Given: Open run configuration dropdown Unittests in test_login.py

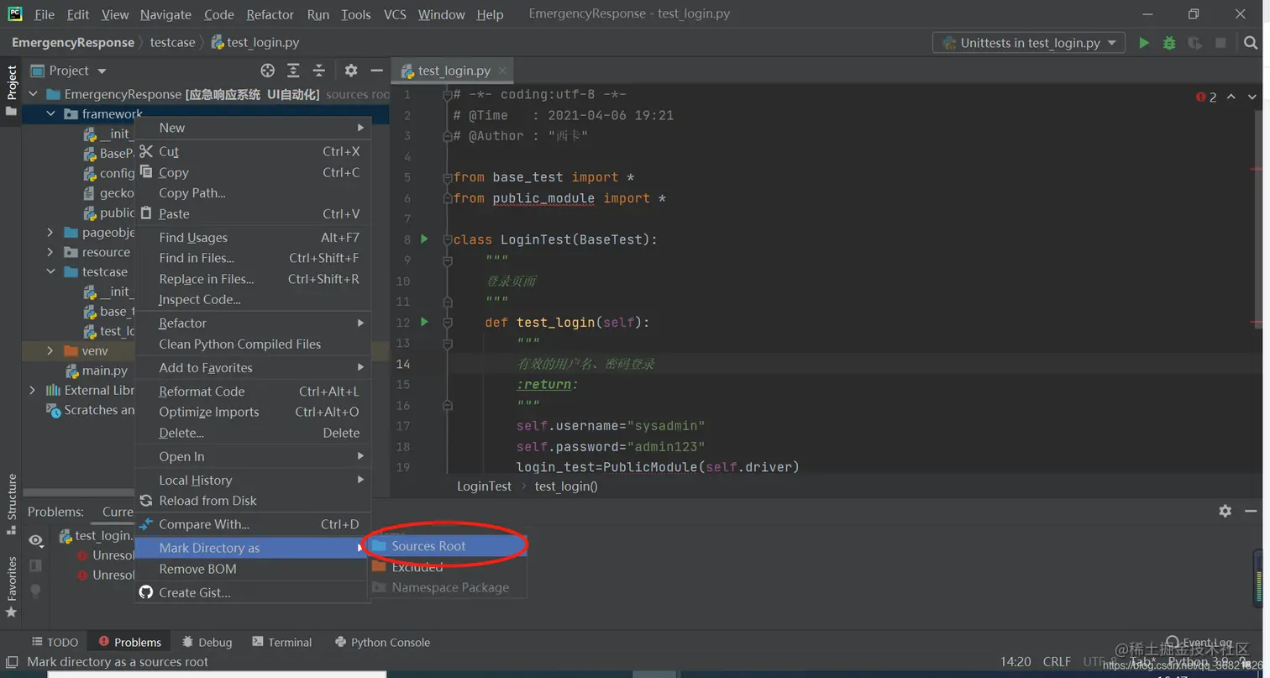Looking at the screenshot, I should pyautogui.click(x=1029, y=43).
